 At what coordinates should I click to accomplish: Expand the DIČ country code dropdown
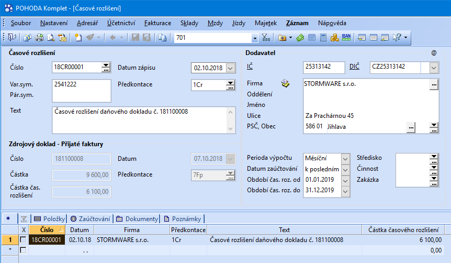[x=434, y=68]
